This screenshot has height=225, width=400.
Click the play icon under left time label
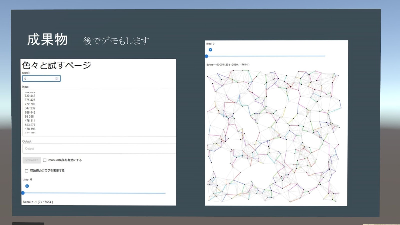pyautogui.click(x=27, y=186)
